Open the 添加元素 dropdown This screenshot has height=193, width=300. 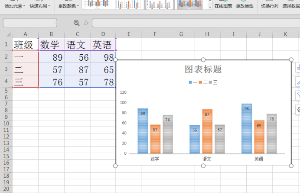15,6
